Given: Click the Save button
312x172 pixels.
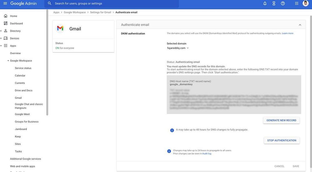Looking at the screenshot, I should 296,166.
